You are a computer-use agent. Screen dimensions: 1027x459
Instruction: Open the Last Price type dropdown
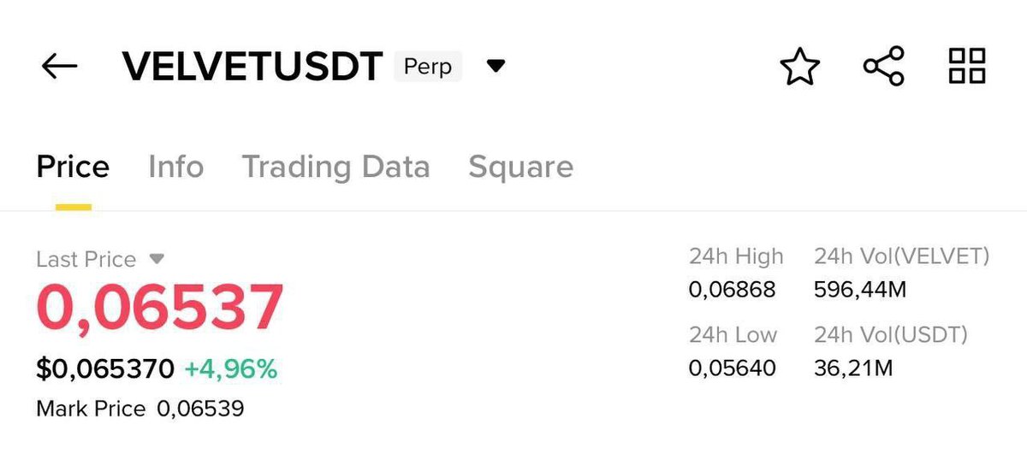157,258
